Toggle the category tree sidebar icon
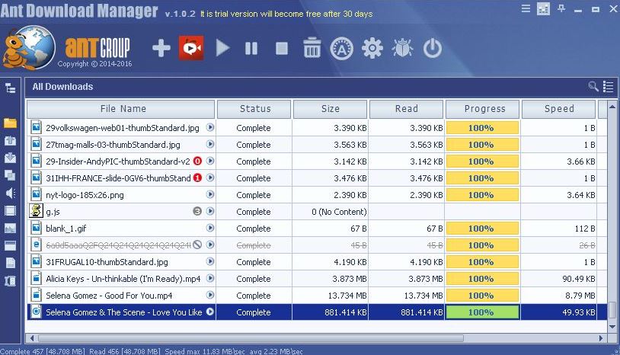 tap(10, 88)
